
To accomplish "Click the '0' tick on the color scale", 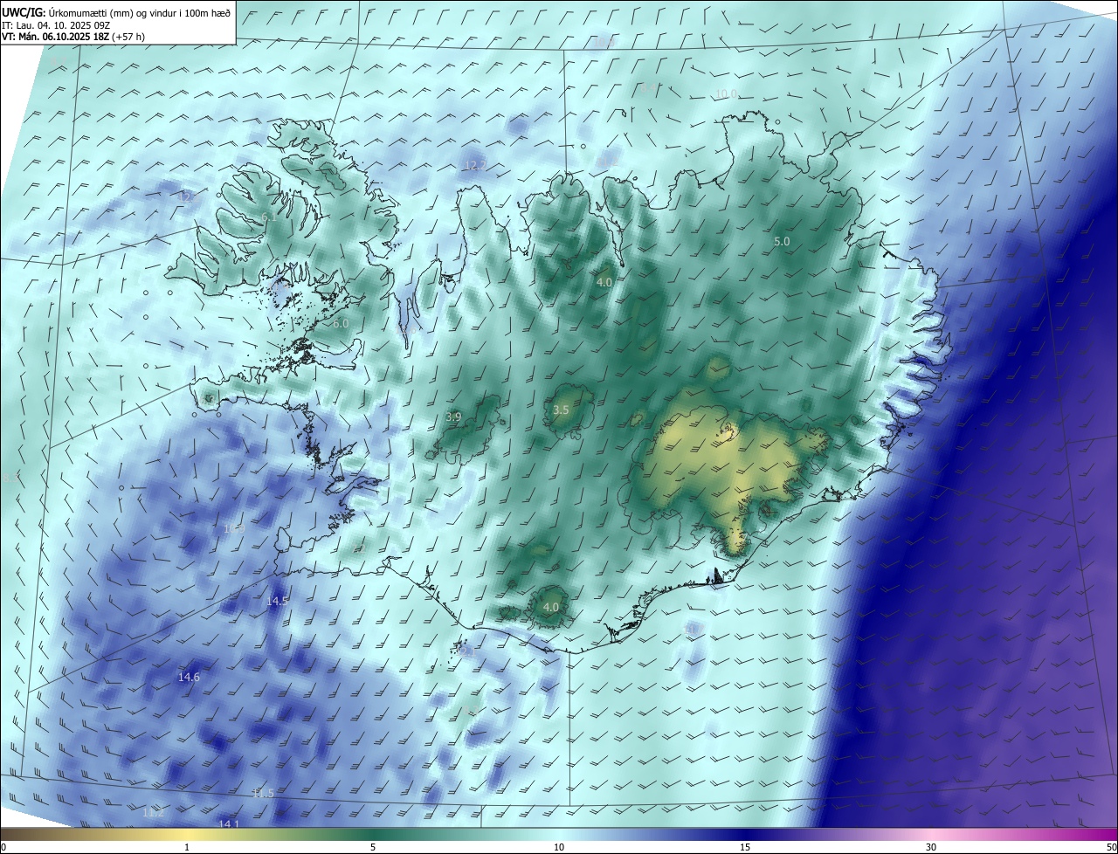I will 3,848.
